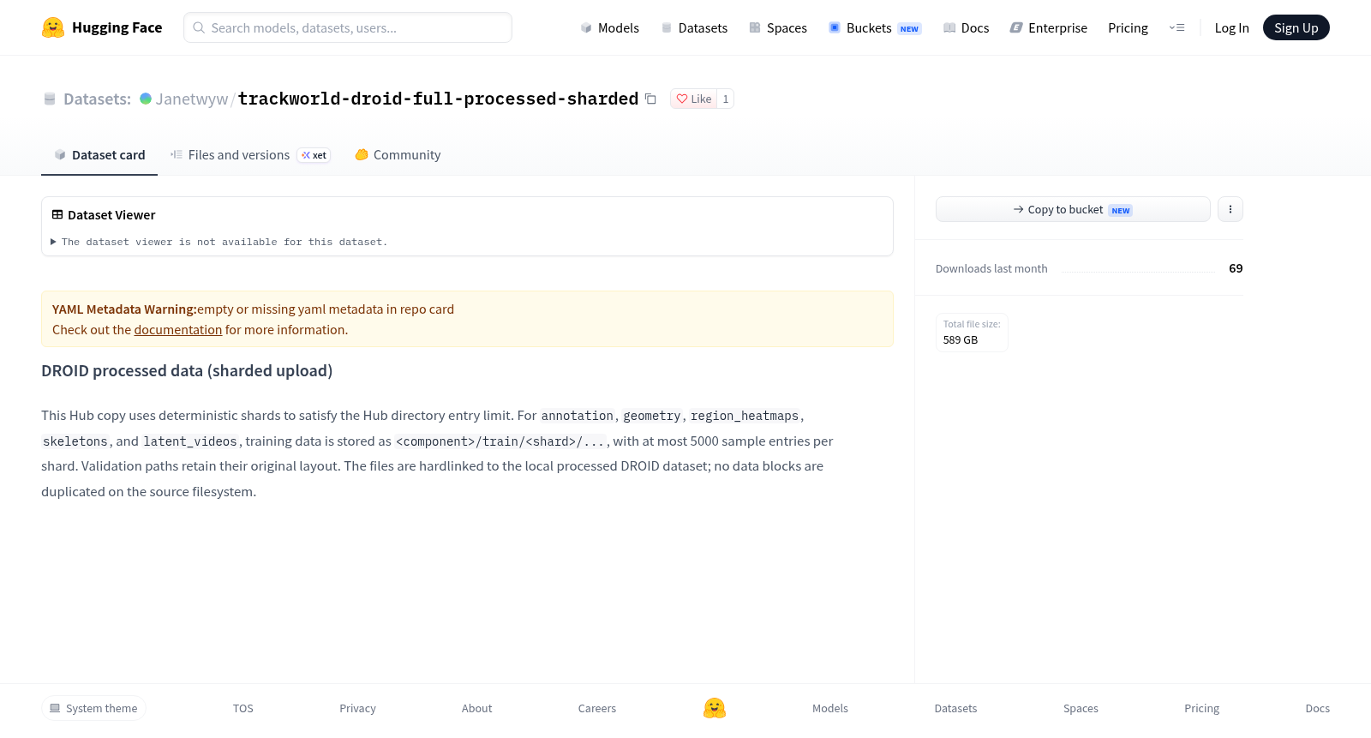Click the Hugging Face logo icon
This screenshot has width=1371, height=738.
point(53,27)
